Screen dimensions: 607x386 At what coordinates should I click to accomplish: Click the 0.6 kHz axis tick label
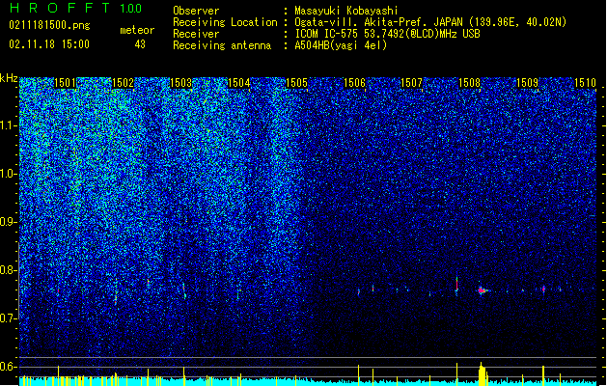click(9, 367)
